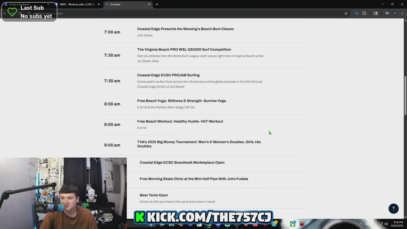Click the tab audio indicator icon in the toolbar
The height and width of the screenshot is (229, 407).
click(356, 13)
